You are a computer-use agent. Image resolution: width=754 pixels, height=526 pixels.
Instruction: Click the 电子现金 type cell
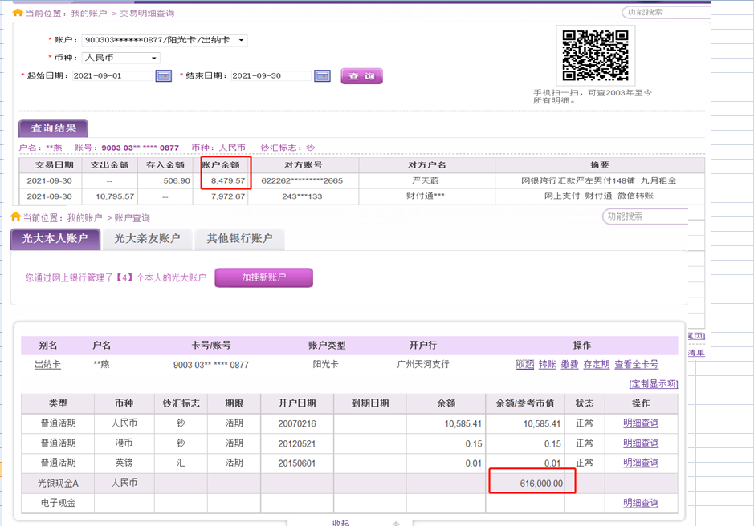(58, 503)
